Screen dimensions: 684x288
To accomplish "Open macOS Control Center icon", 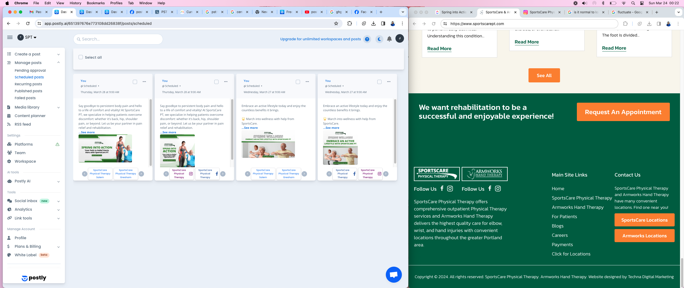I will tap(642, 3).
